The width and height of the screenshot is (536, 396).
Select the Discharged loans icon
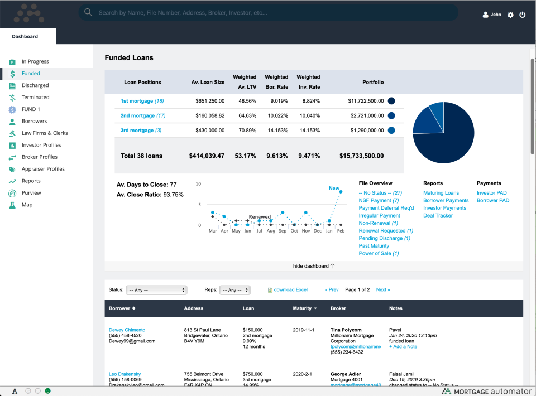(x=11, y=85)
